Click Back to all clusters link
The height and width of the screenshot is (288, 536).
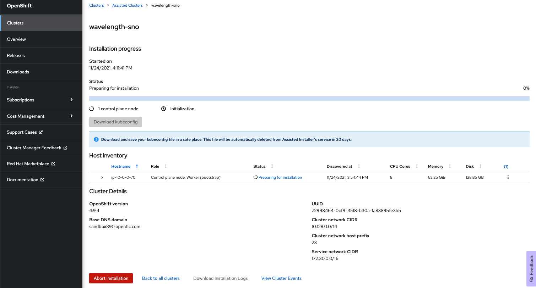click(161, 278)
